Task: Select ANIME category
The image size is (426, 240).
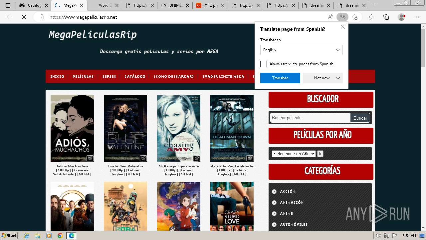Action: 287,213
